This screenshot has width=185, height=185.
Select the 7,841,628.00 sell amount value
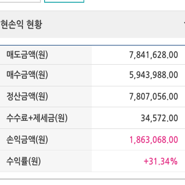[x=154, y=55]
